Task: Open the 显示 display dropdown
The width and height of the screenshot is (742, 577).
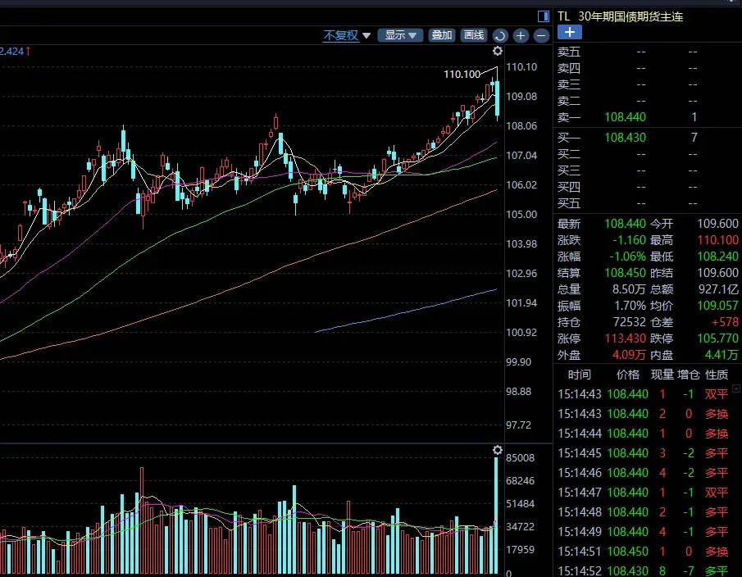Action: (x=400, y=35)
